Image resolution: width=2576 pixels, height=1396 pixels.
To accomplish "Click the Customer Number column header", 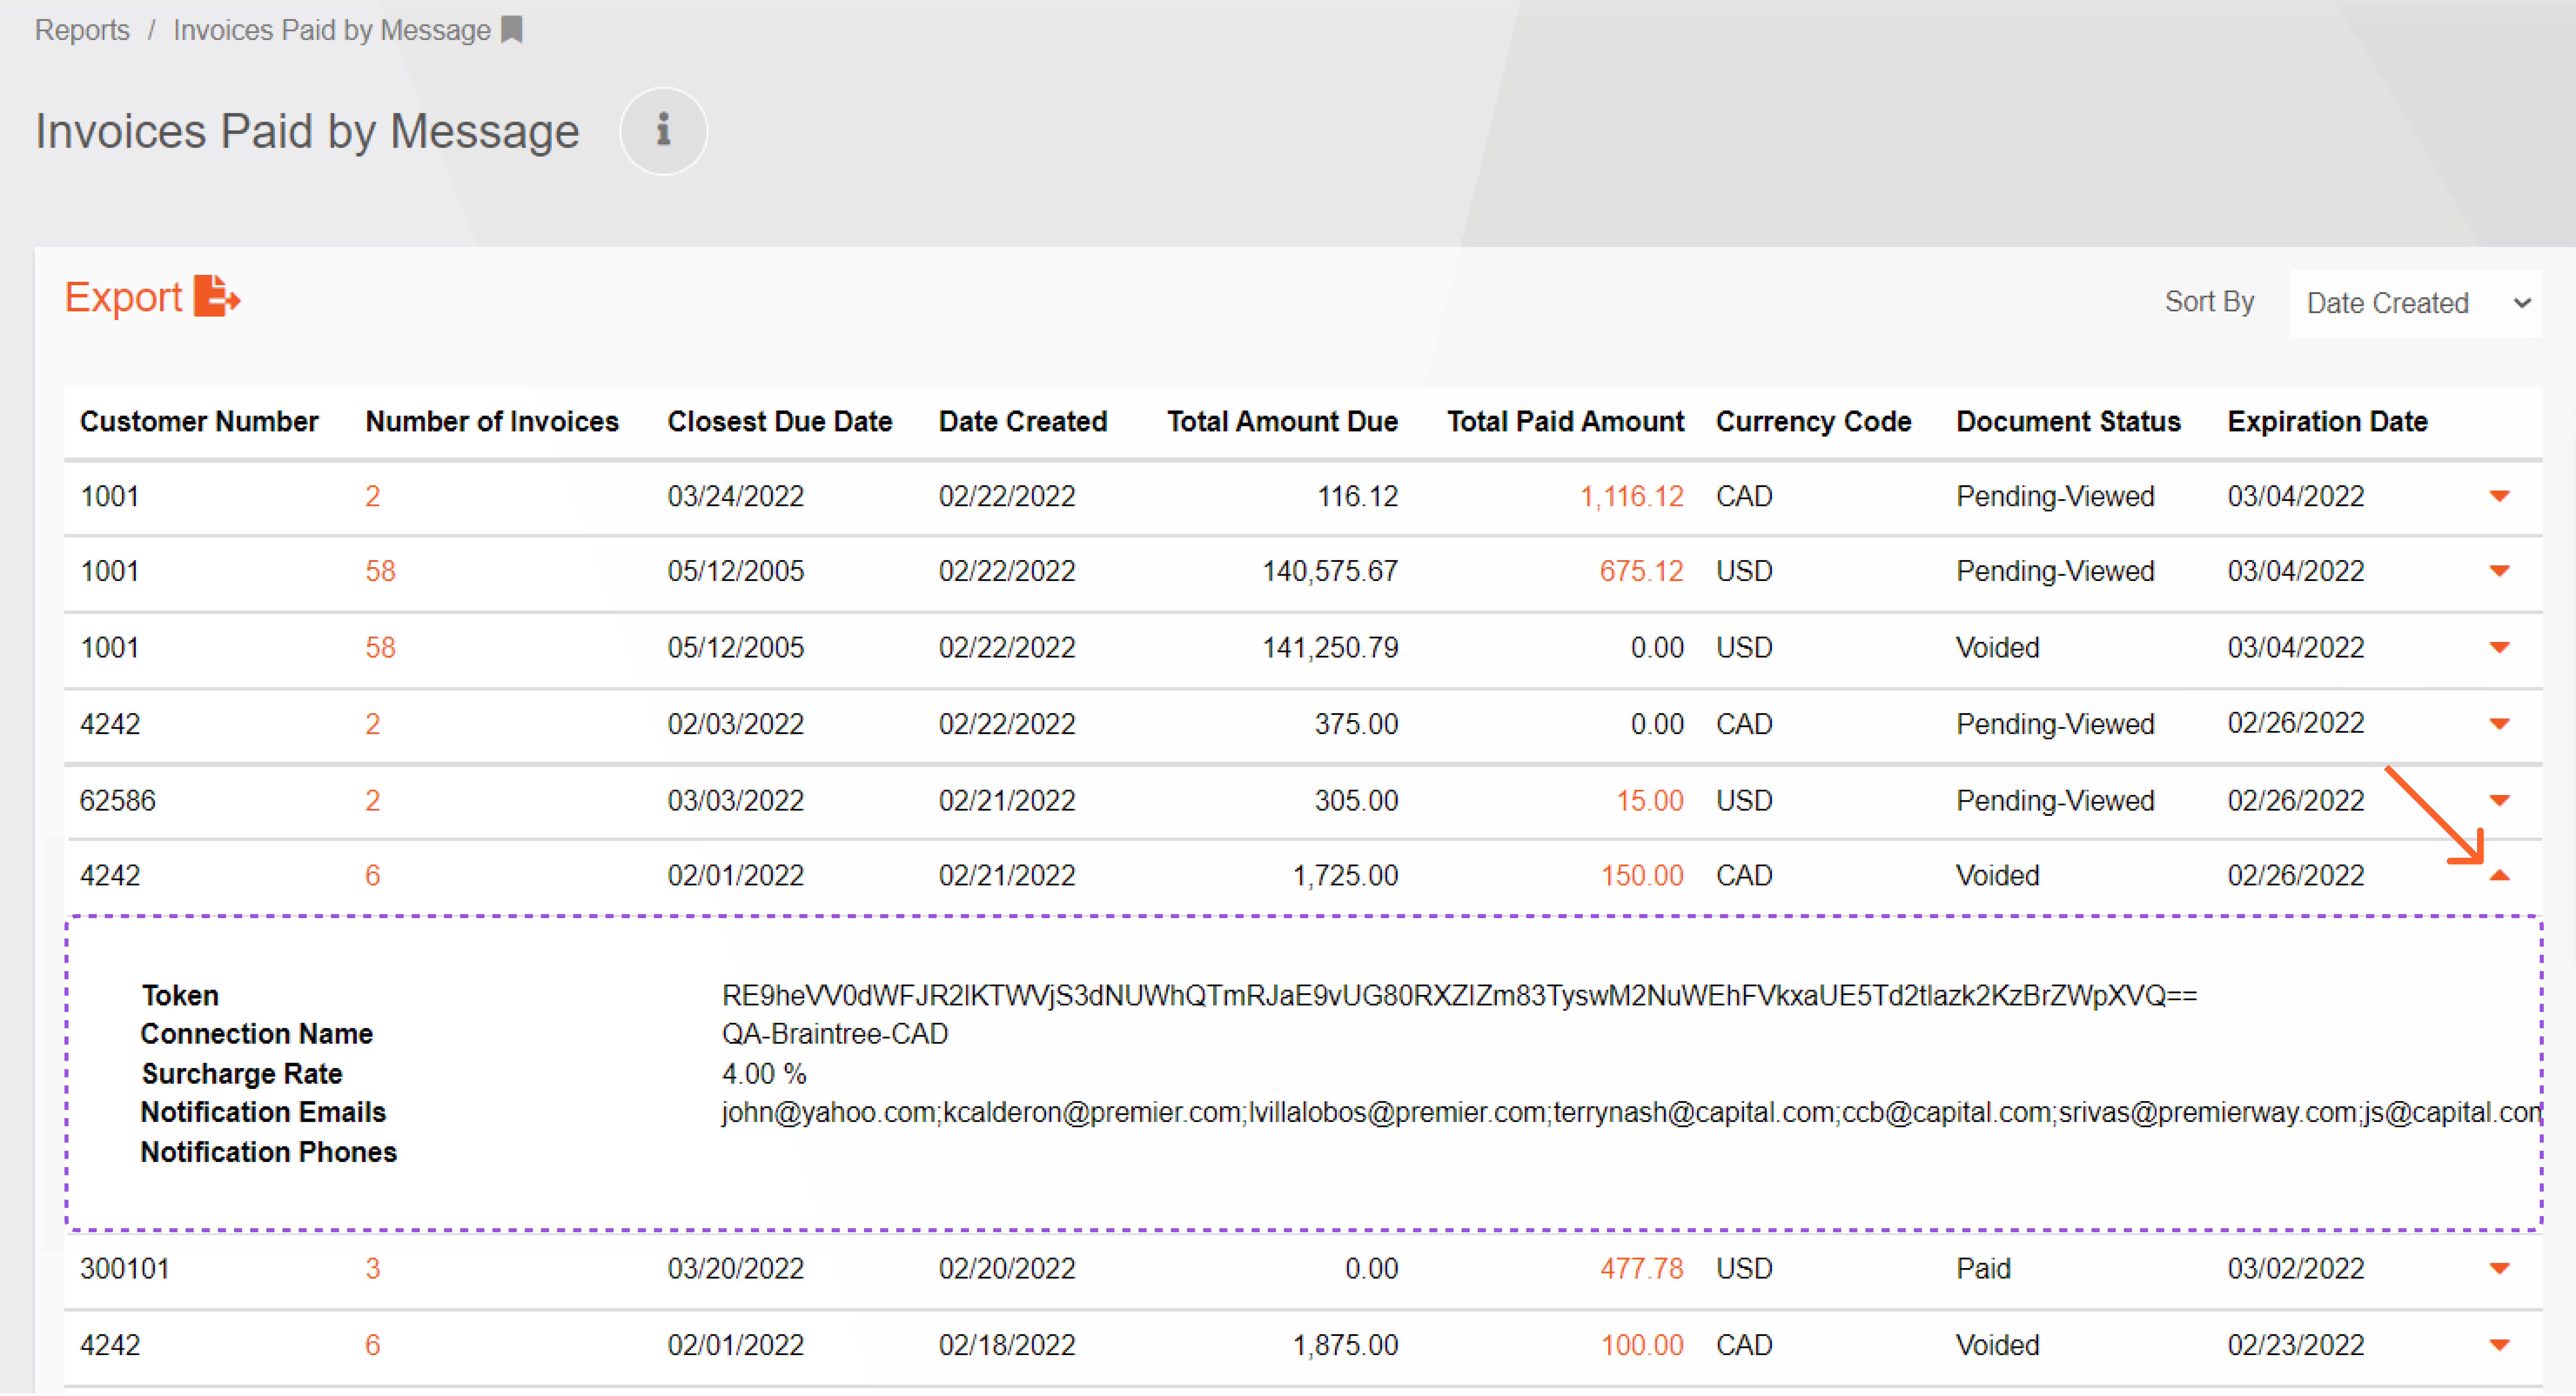I will (199, 422).
